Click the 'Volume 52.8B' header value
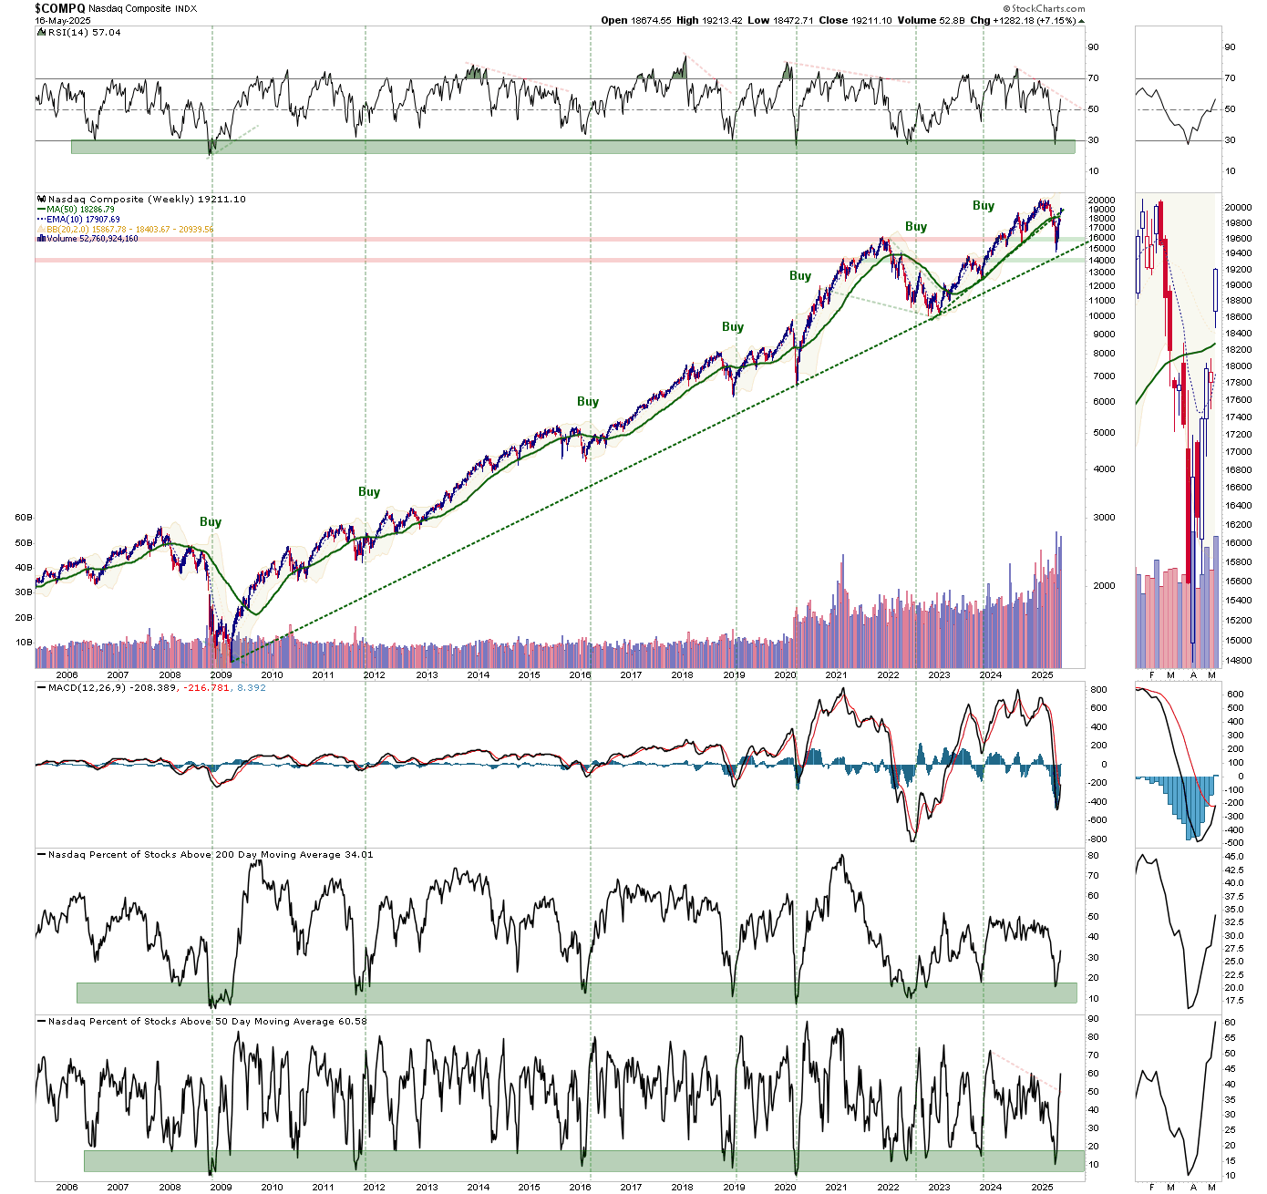 coord(931,20)
